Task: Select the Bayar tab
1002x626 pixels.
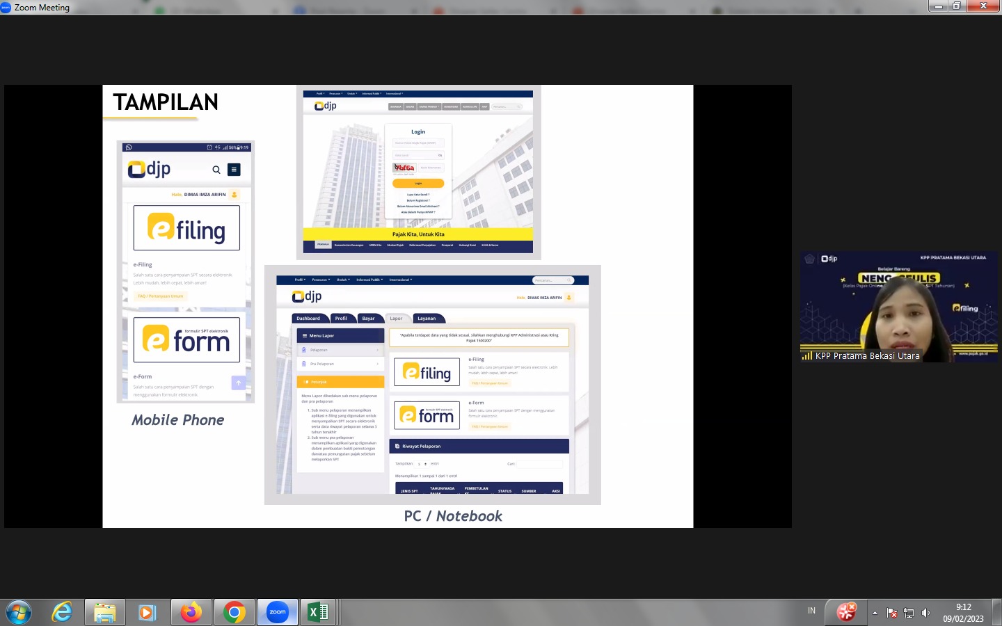Action: point(368,319)
